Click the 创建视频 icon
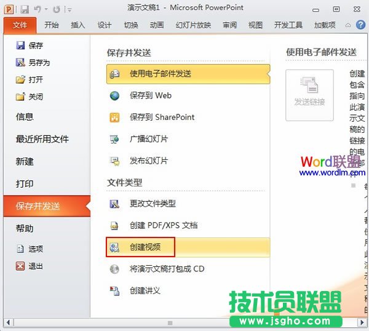369x331 pixels. click(x=114, y=247)
